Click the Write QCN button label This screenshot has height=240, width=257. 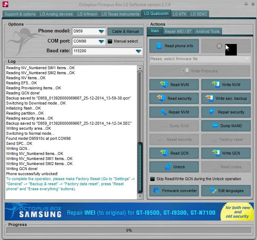coord(231,153)
